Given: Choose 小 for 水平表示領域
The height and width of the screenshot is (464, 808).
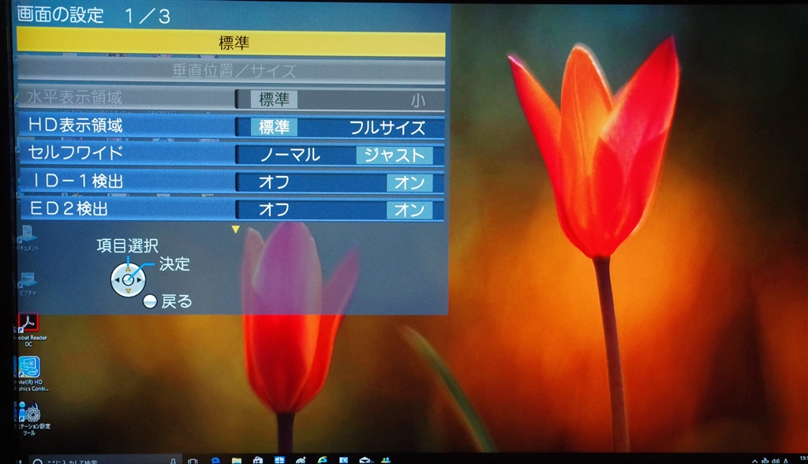Looking at the screenshot, I should 418,99.
